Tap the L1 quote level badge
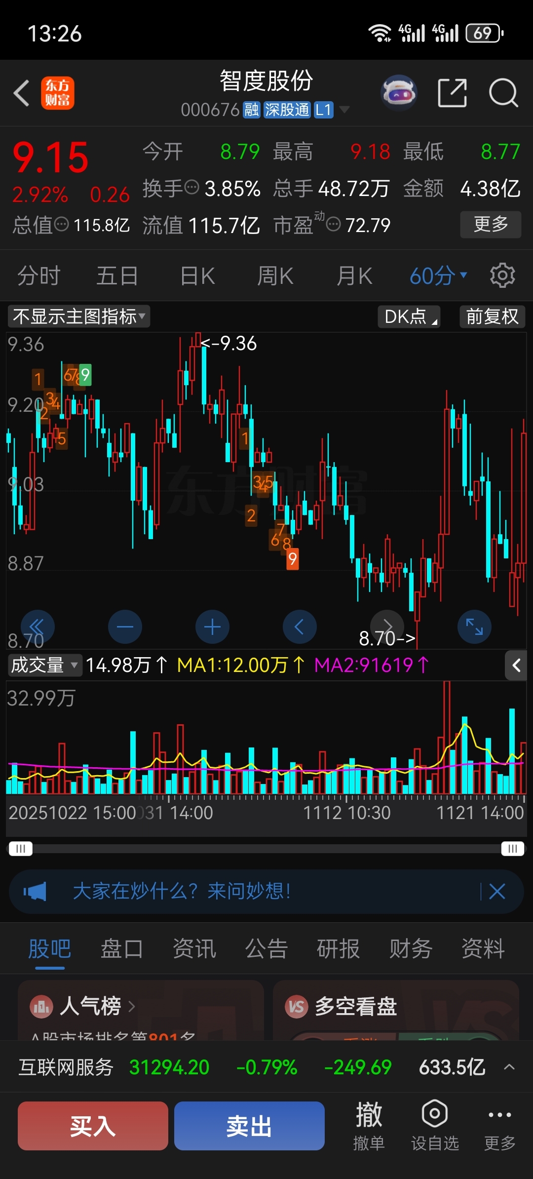Image resolution: width=533 pixels, height=1179 pixels. click(324, 110)
